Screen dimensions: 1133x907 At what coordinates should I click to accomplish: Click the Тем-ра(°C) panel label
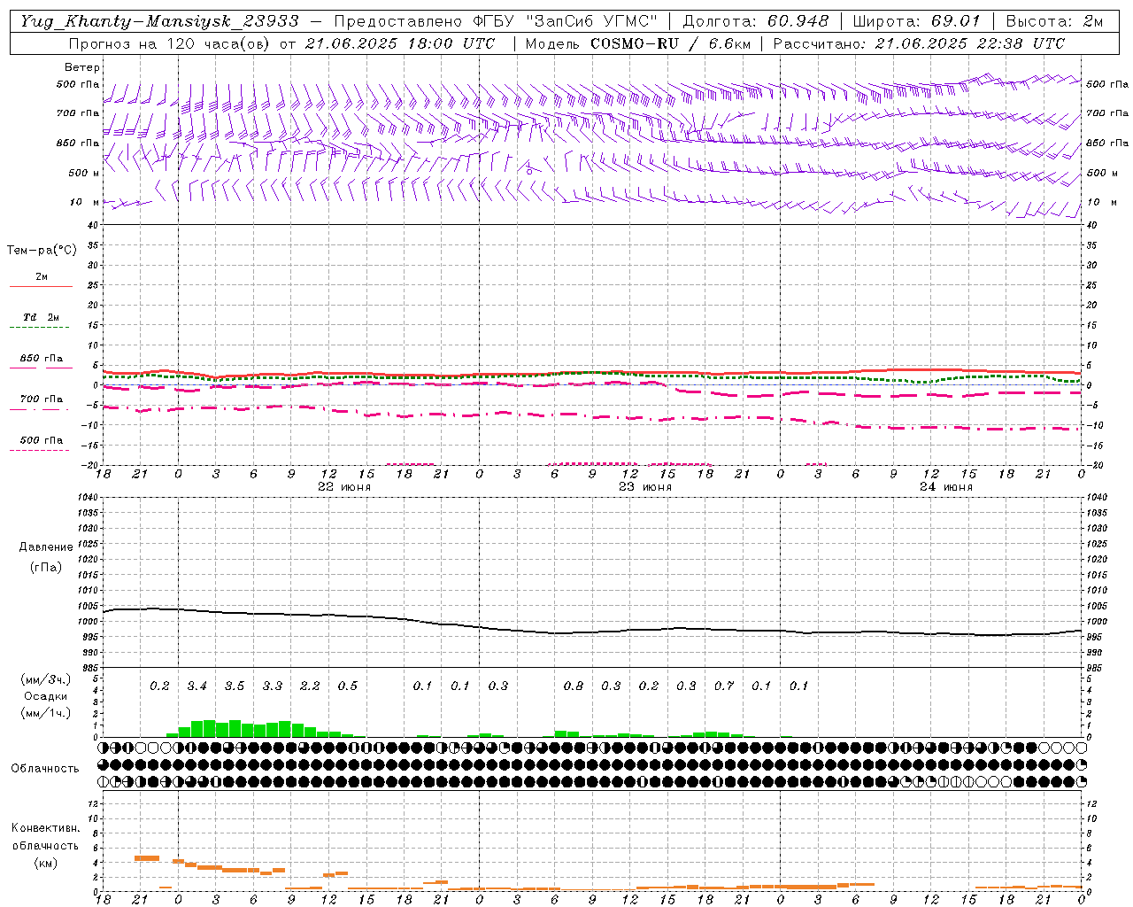pos(42,251)
